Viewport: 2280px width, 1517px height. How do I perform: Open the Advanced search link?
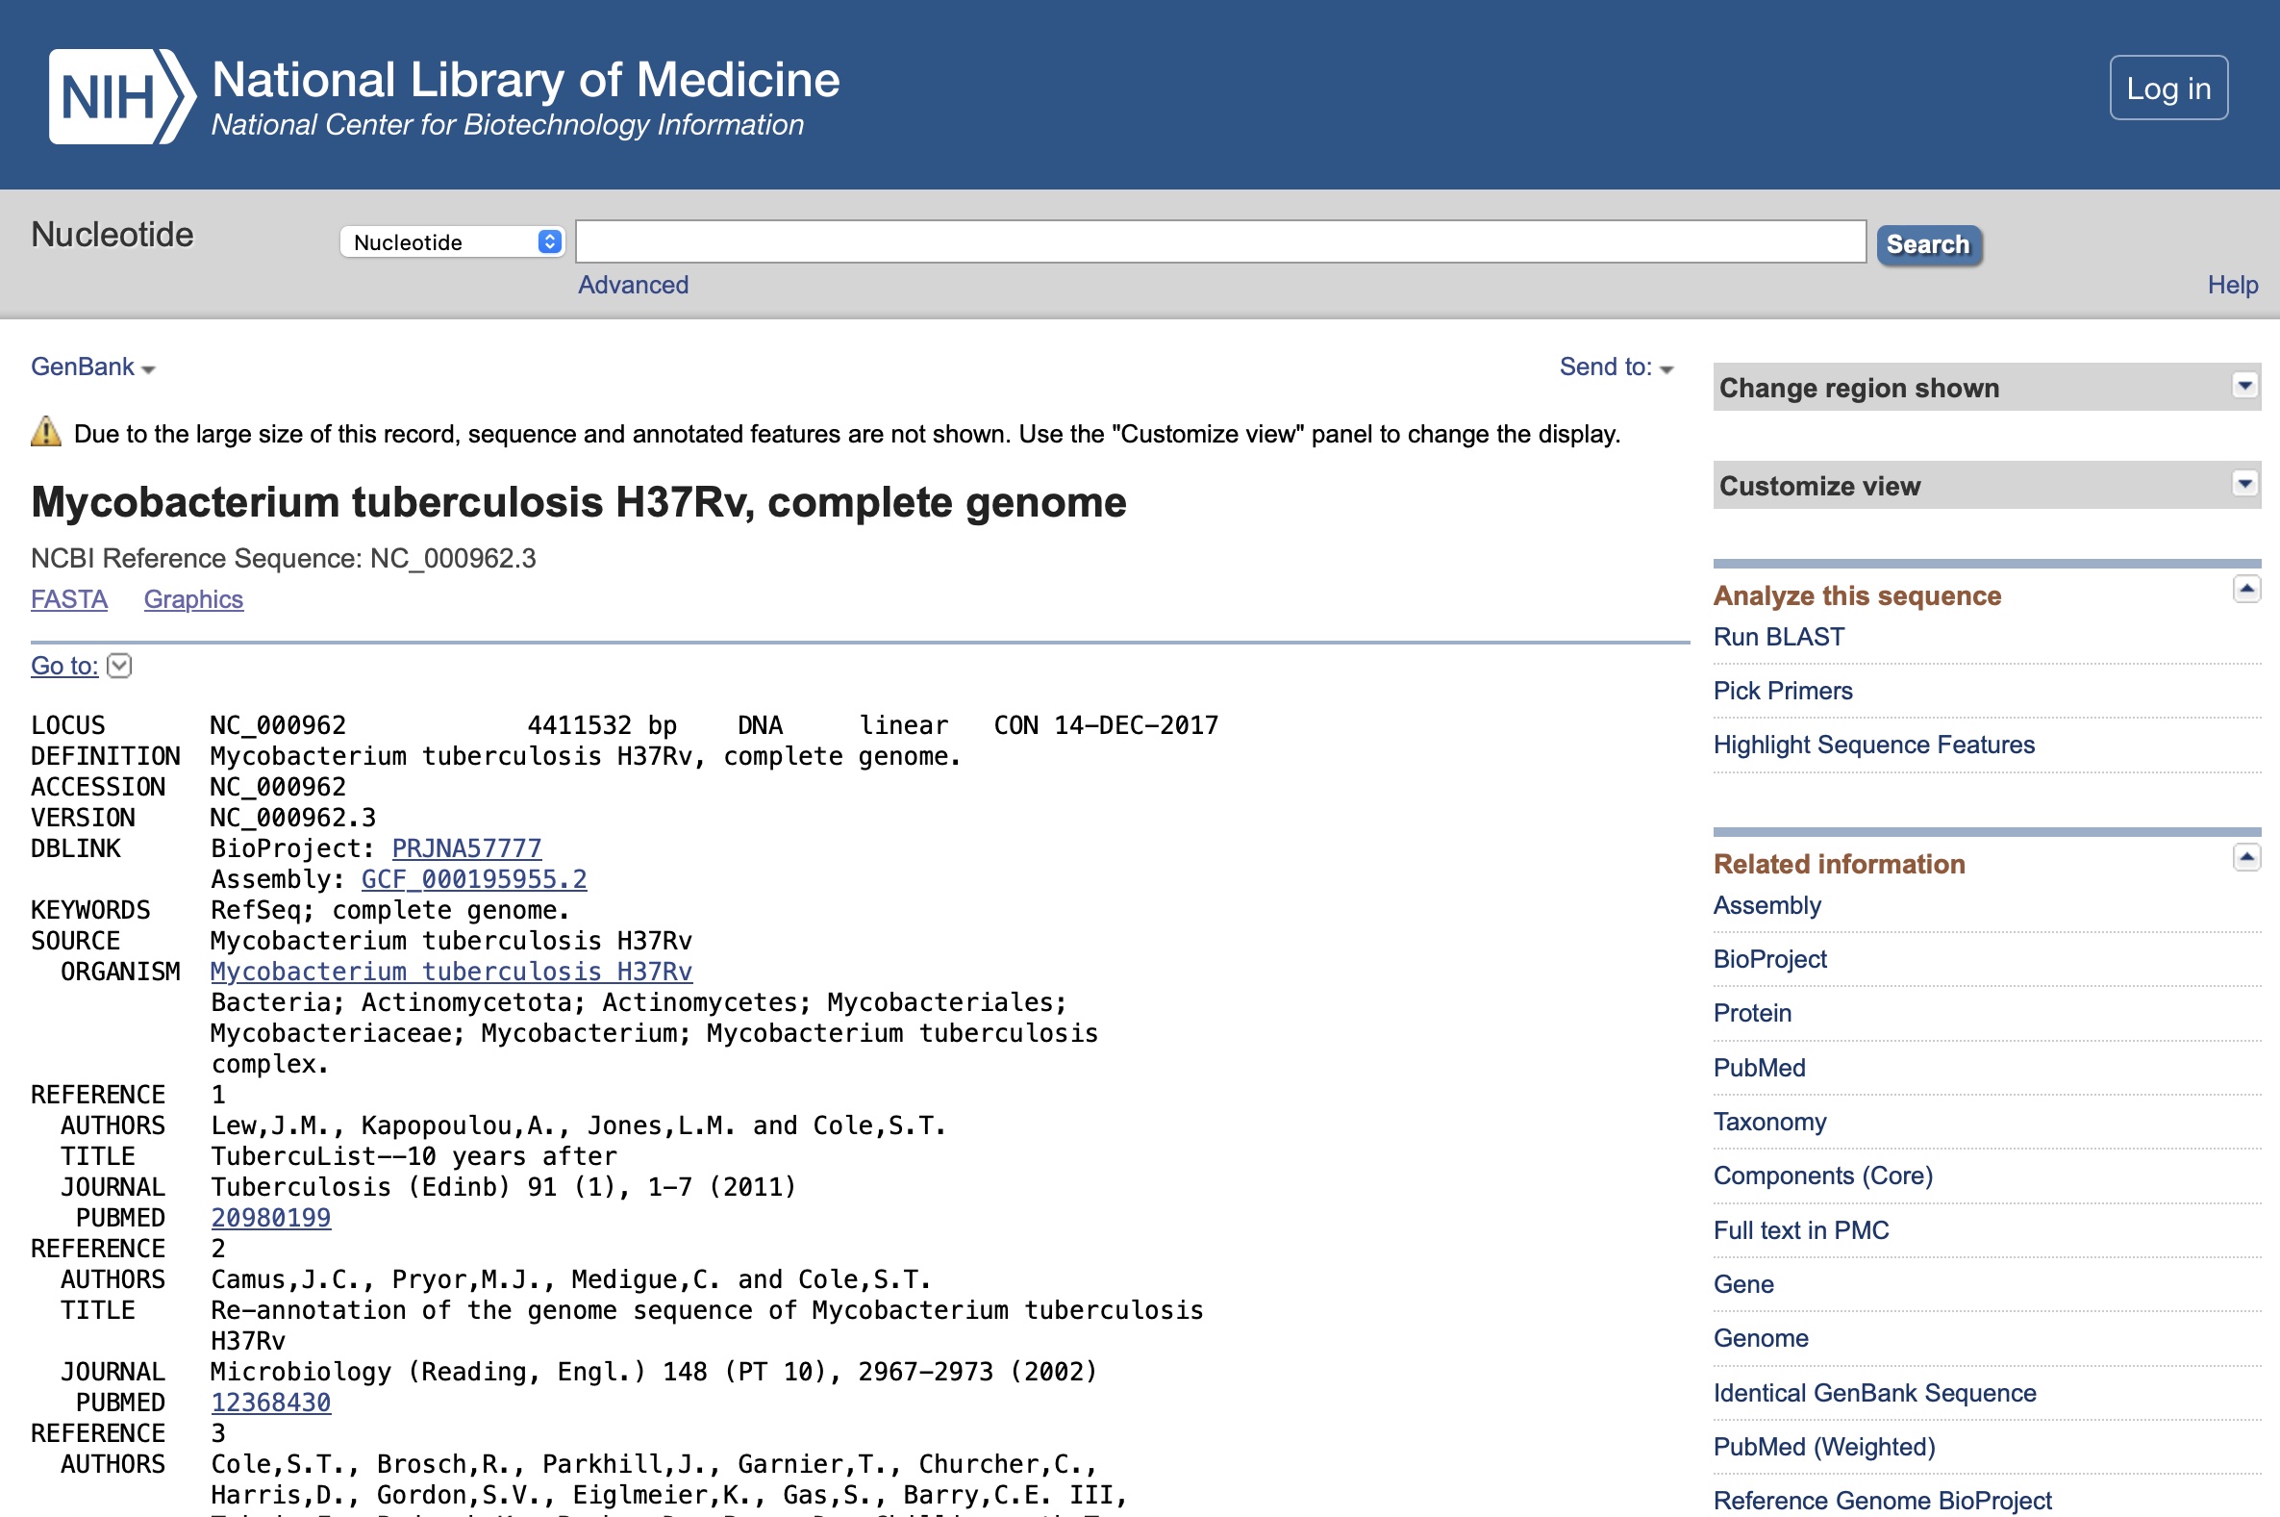(x=633, y=285)
